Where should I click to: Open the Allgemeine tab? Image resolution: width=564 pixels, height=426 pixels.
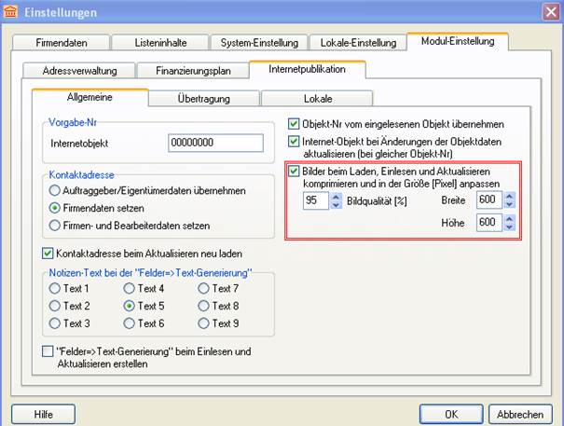pyautogui.click(x=89, y=97)
